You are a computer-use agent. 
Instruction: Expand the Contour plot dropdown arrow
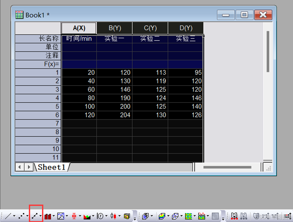pyautogui.click(x=195, y=216)
